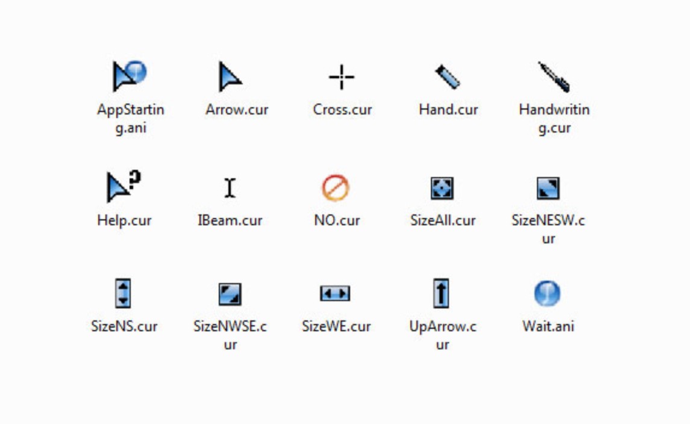Click the "SizeNS.cur" file name label
This screenshot has width=690, height=424.
point(124,326)
